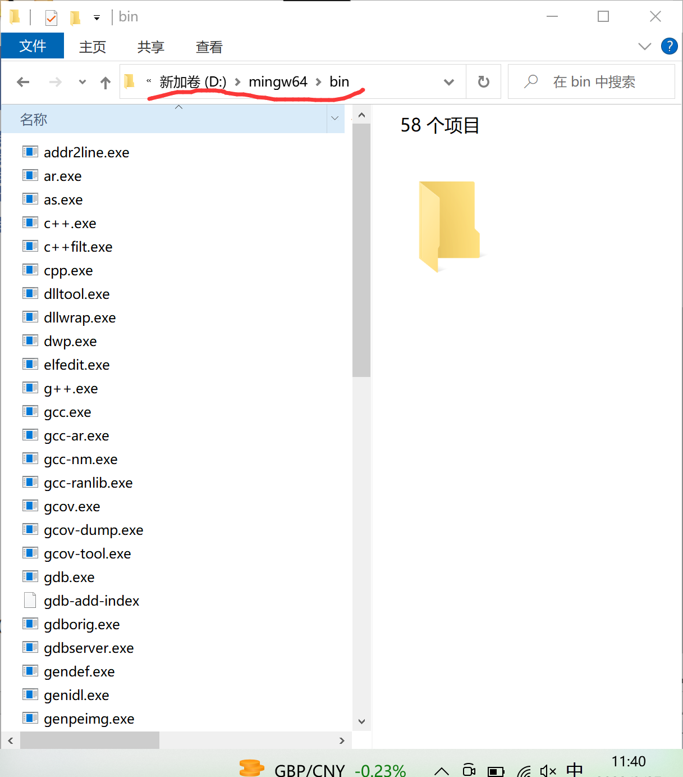683x777 pixels.
Task: Click the muted volume tray icon
Action: 548,770
